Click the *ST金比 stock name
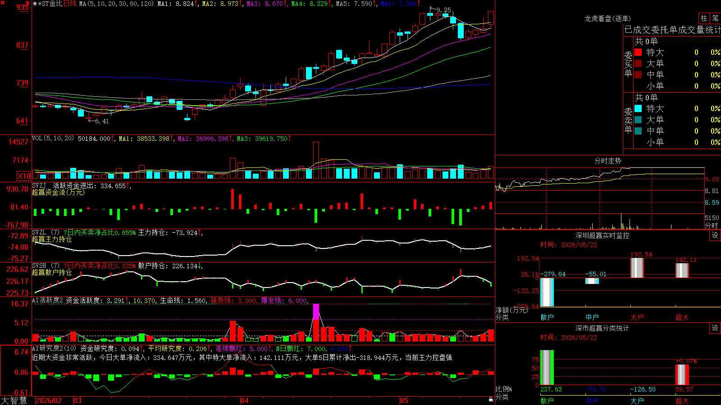This screenshot has height=405, width=721. [x=50, y=4]
